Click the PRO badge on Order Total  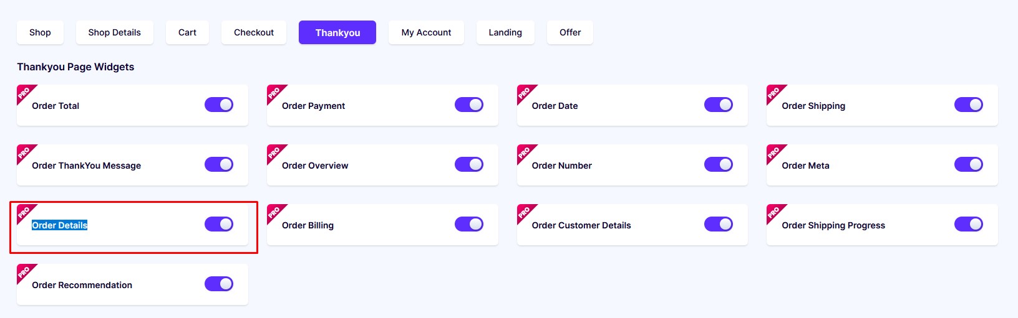25,93
